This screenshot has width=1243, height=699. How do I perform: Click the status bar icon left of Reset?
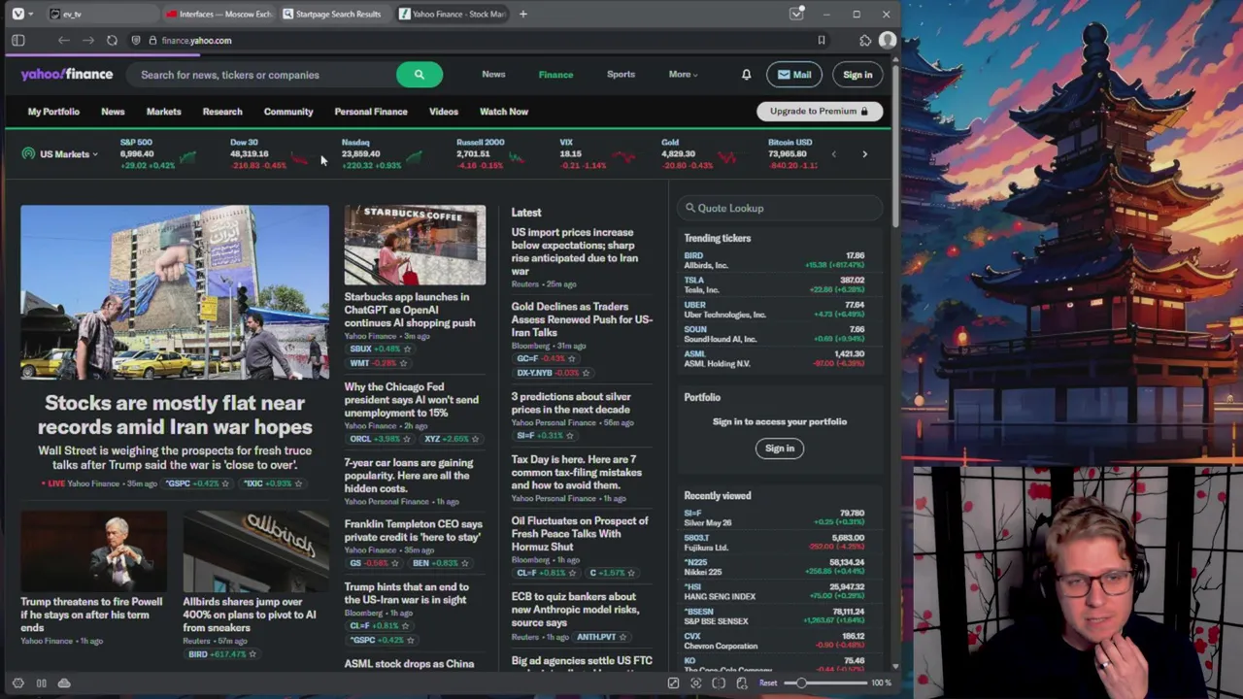(742, 683)
